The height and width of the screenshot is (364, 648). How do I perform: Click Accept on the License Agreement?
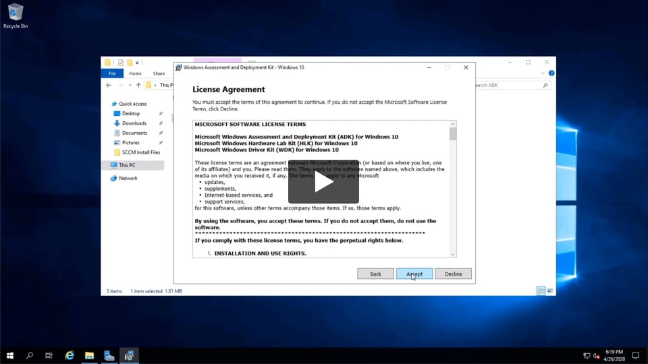click(x=414, y=274)
